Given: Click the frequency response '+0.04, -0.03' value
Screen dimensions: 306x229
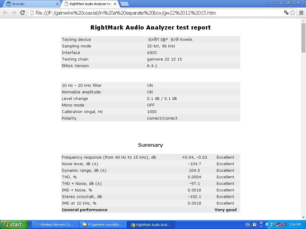Looking at the screenshot, I should pos(194,157).
